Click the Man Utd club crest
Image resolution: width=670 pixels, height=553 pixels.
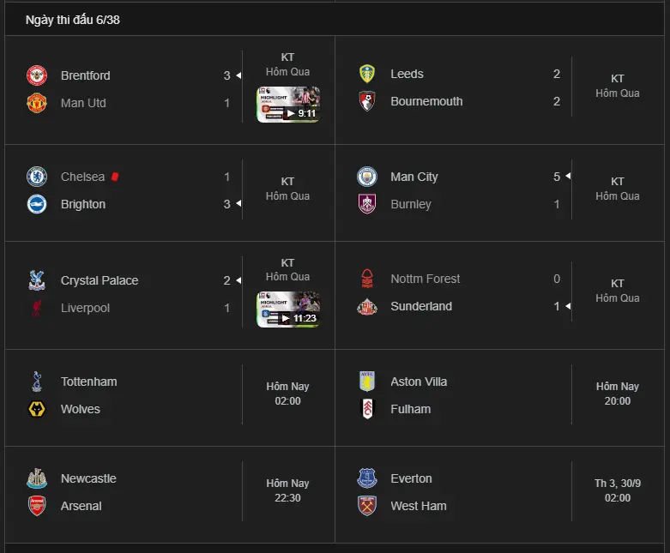[36, 103]
